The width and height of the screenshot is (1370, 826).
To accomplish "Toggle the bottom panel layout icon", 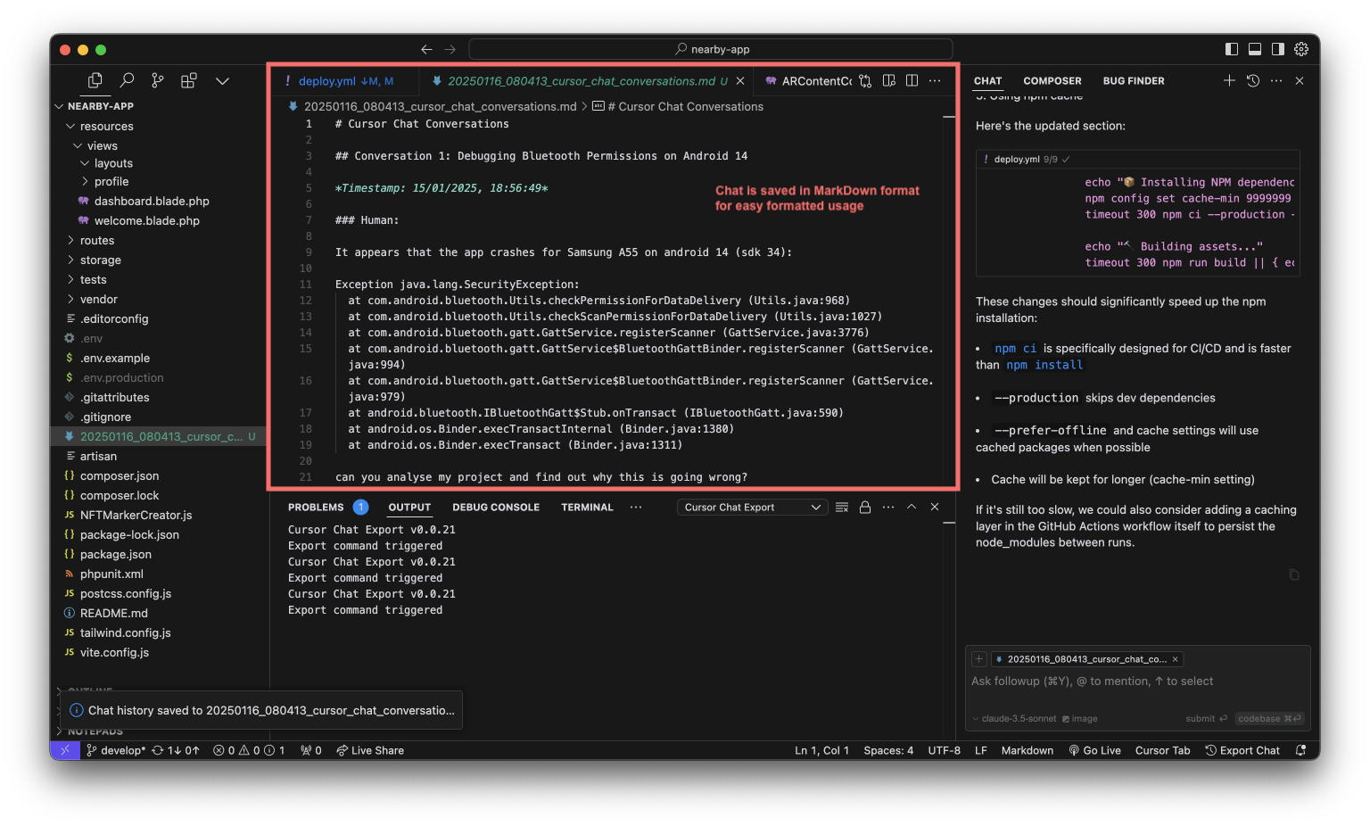I will coord(1255,49).
